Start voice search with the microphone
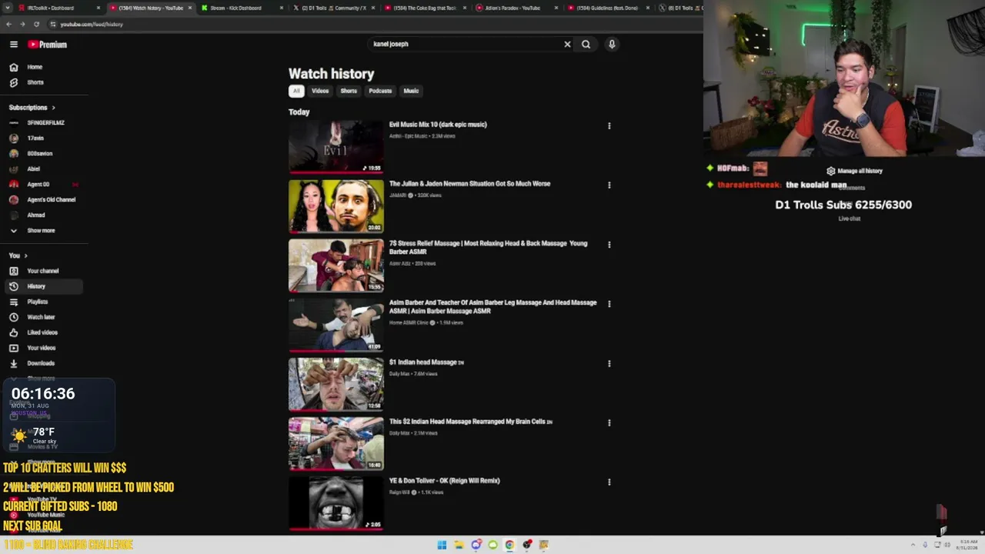The image size is (985, 554). [x=612, y=45]
